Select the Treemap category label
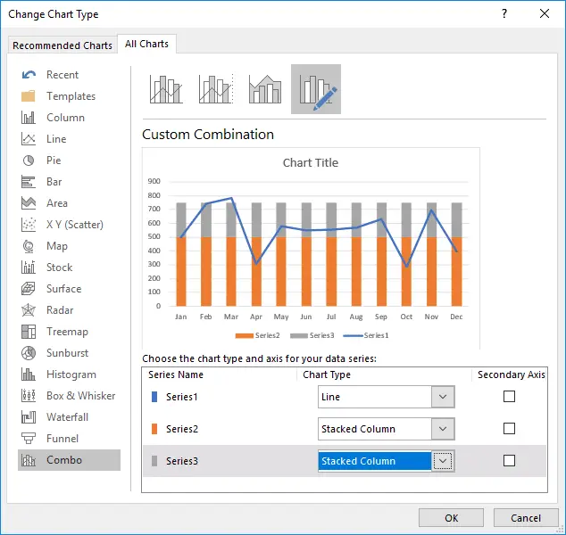 pyautogui.click(x=67, y=332)
